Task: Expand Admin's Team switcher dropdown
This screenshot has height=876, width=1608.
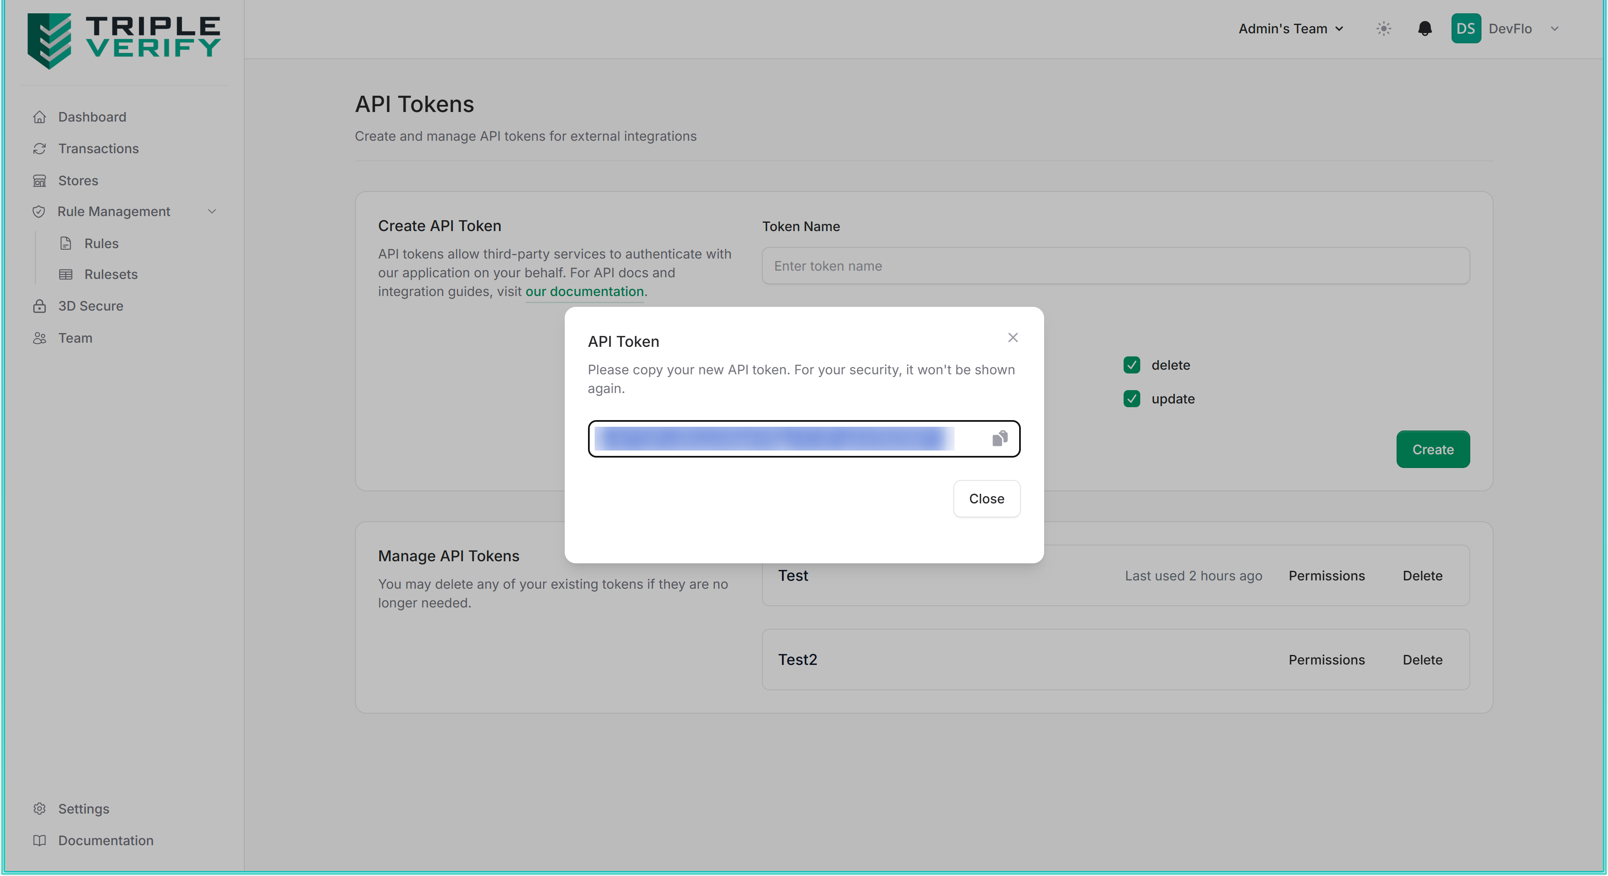Action: (x=1290, y=29)
